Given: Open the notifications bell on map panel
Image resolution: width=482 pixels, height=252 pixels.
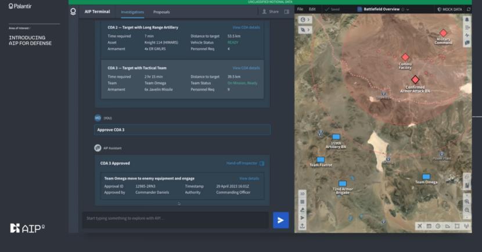Looking at the screenshot, I should tap(467, 19).
